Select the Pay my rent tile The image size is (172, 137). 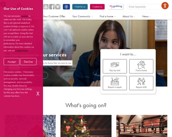click(115, 66)
